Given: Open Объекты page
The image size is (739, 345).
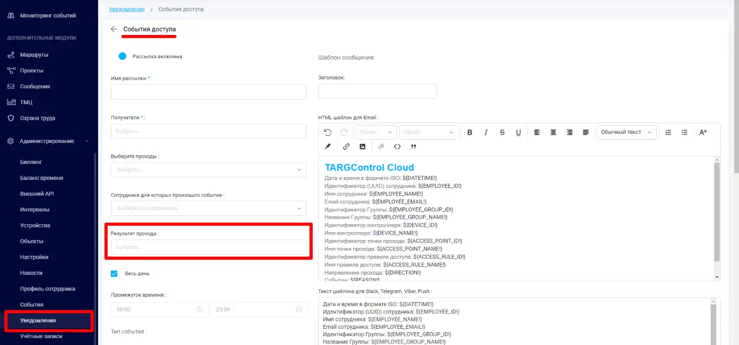Looking at the screenshot, I should point(32,241).
